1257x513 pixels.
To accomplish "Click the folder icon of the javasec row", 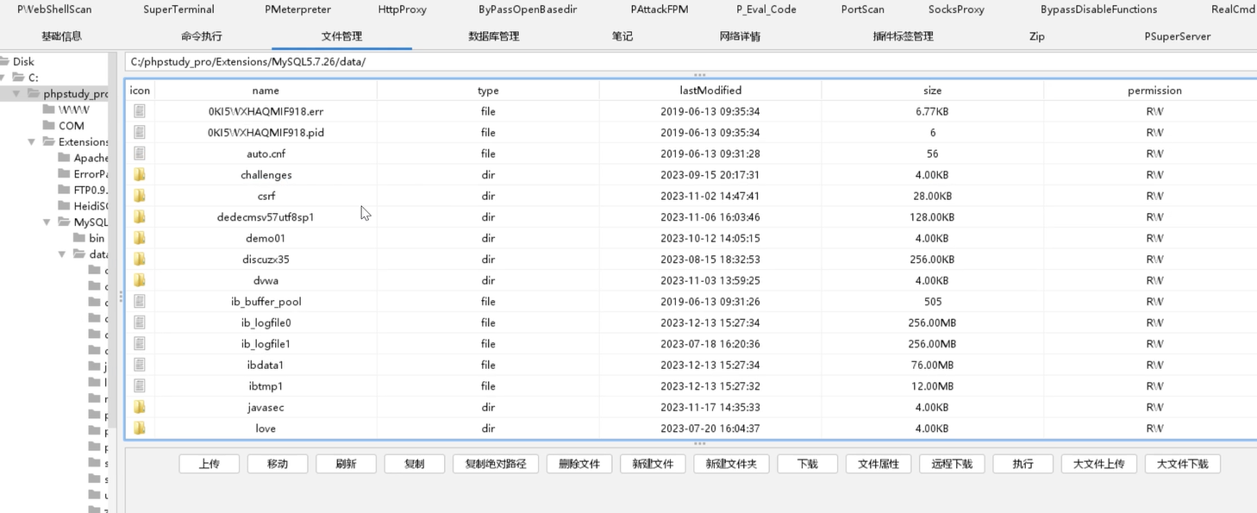I will pos(140,407).
